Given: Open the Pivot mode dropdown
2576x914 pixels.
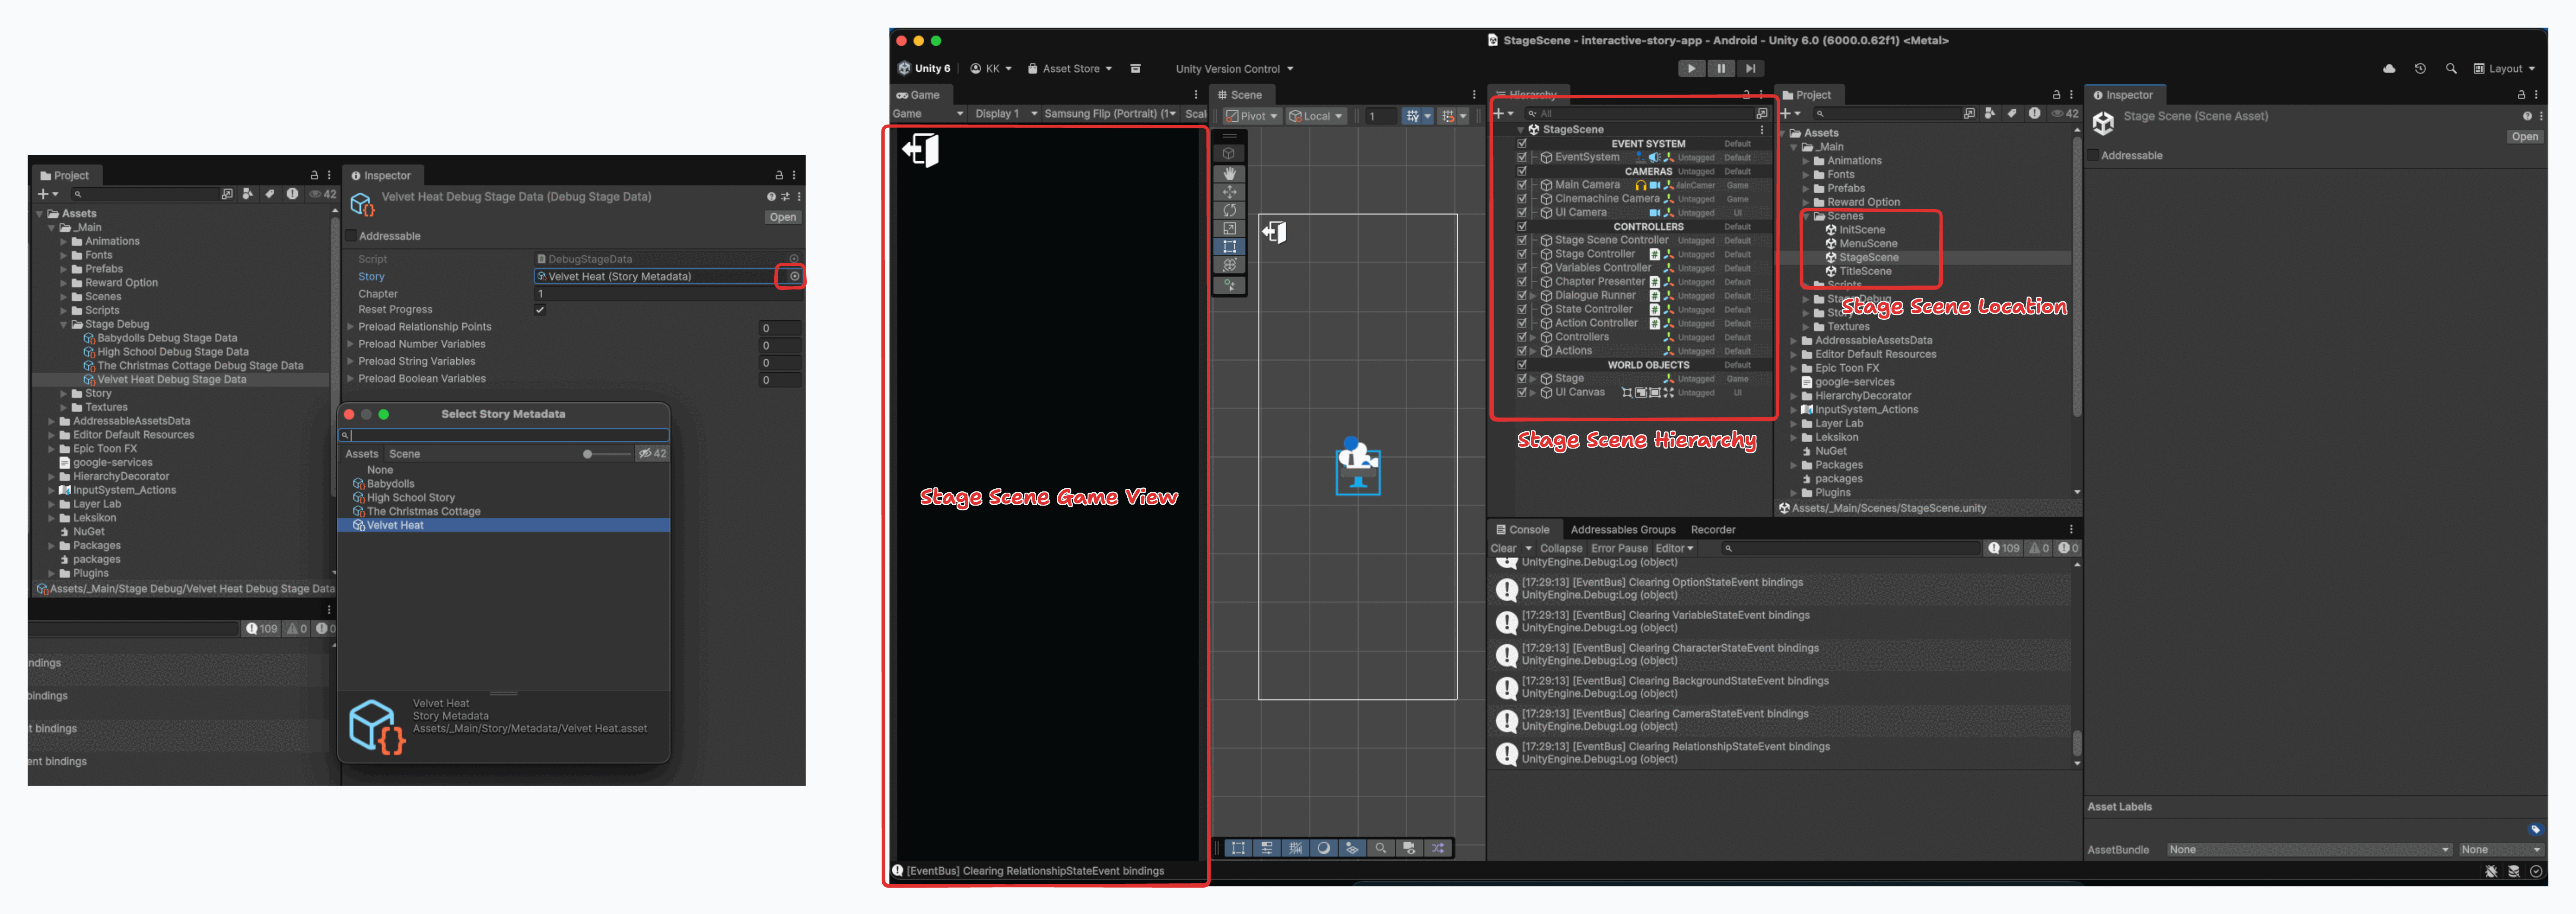Looking at the screenshot, I should (1253, 116).
